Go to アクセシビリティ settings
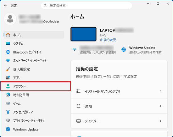This screenshot has width=173, height=137. pyautogui.click(x=34, y=112)
